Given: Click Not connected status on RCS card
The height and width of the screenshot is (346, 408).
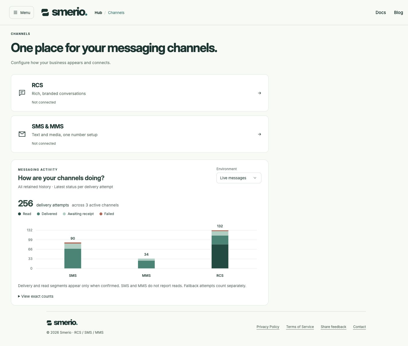Looking at the screenshot, I should click(44, 102).
